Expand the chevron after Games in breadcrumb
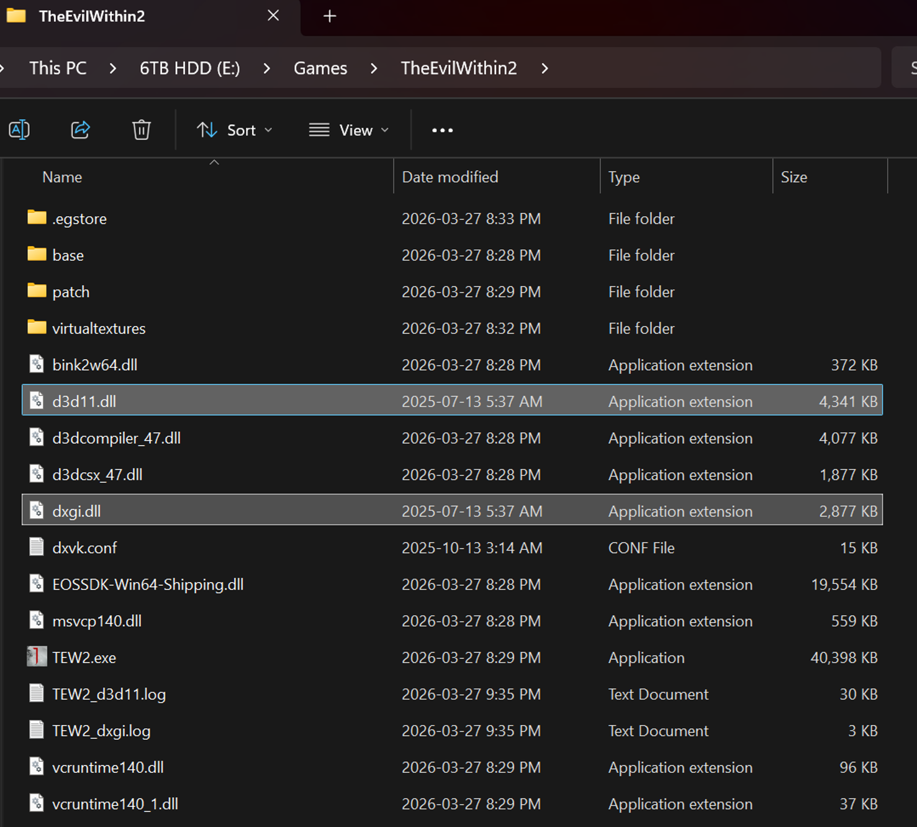The height and width of the screenshot is (827, 917). tap(374, 68)
